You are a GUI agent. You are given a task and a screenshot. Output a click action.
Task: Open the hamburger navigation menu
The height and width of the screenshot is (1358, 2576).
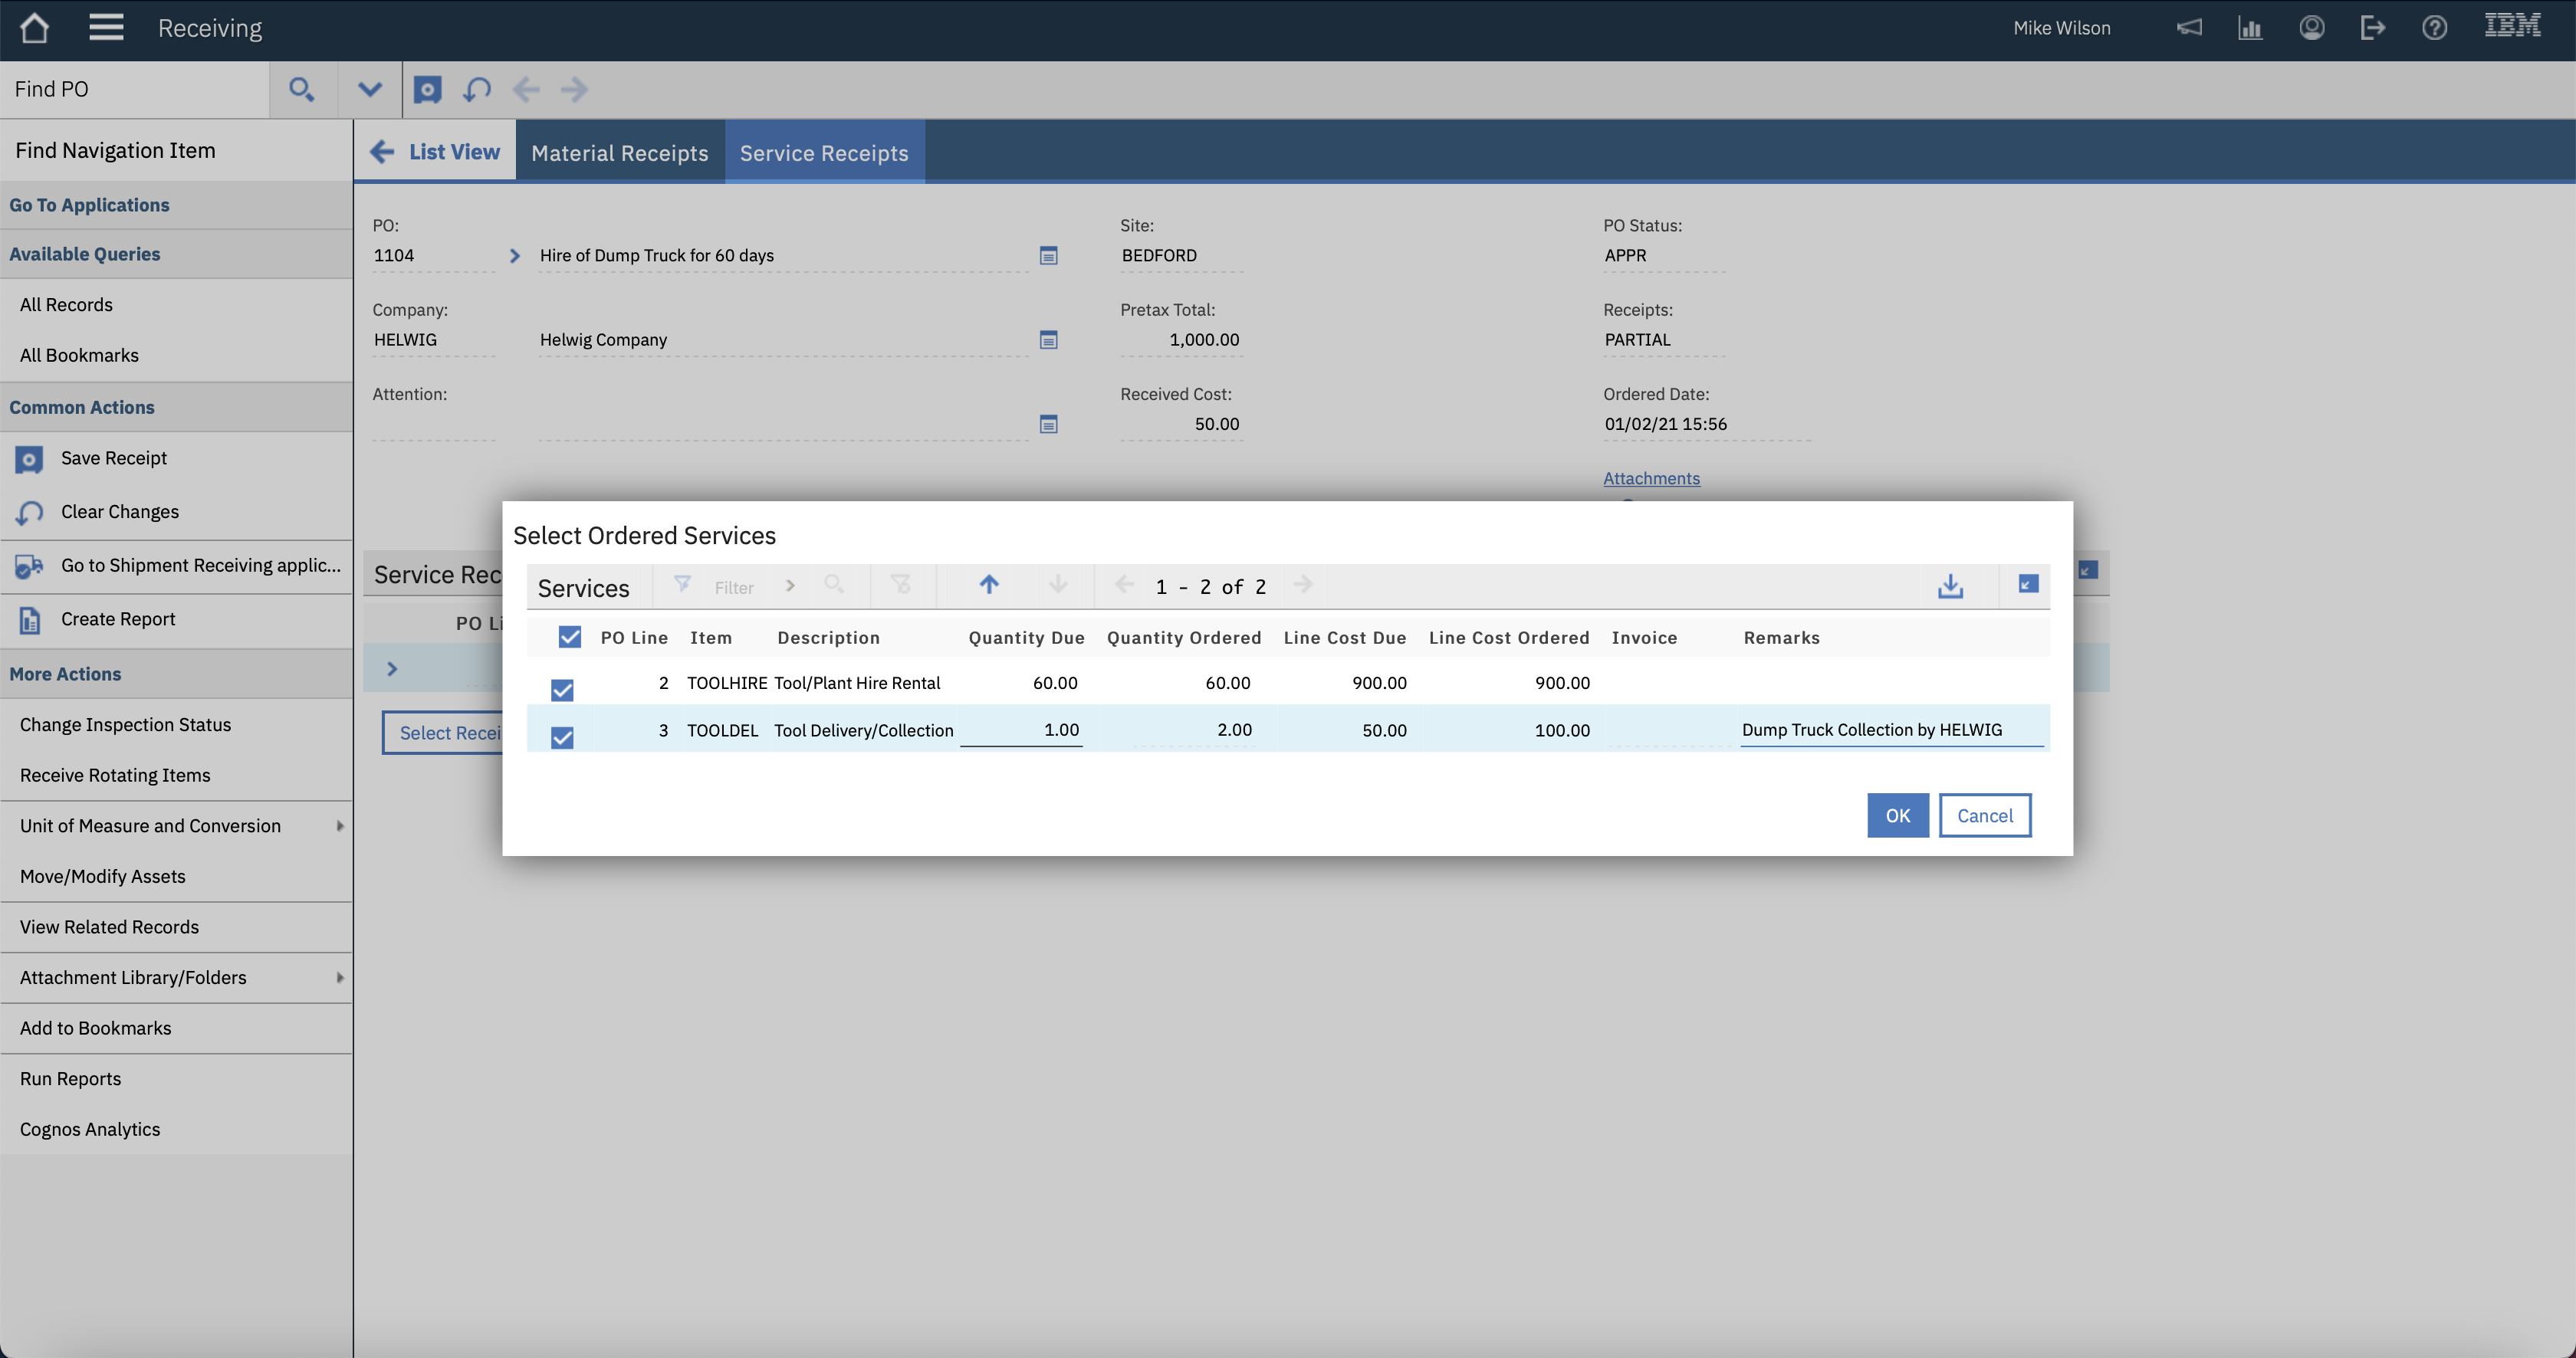[106, 27]
